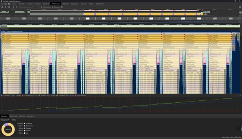Click the System color swatch

[25, 131]
